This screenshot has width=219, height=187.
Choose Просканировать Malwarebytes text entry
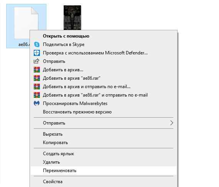pos(75,103)
